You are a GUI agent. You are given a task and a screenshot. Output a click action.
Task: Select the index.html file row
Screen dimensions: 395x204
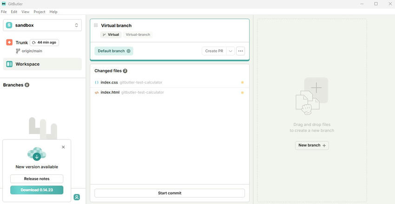(170, 92)
